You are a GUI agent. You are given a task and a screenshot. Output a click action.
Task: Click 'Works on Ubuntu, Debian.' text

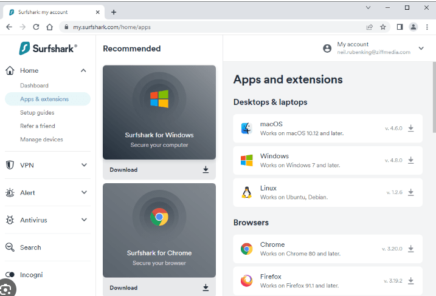point(294,197)
